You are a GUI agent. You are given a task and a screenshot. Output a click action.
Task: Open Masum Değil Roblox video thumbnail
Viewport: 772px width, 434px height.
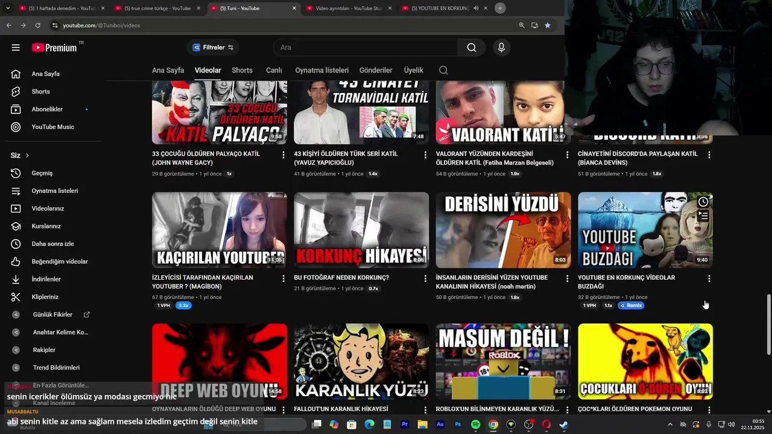(503, 361)
